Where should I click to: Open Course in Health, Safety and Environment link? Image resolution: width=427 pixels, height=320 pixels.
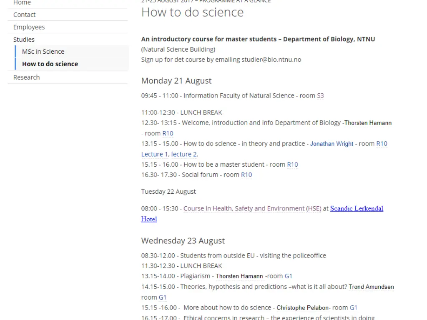(x=252, y=208)
